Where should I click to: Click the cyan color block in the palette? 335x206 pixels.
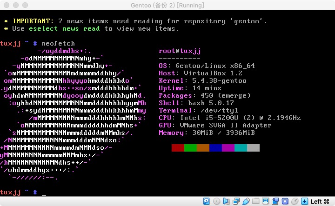241,148
